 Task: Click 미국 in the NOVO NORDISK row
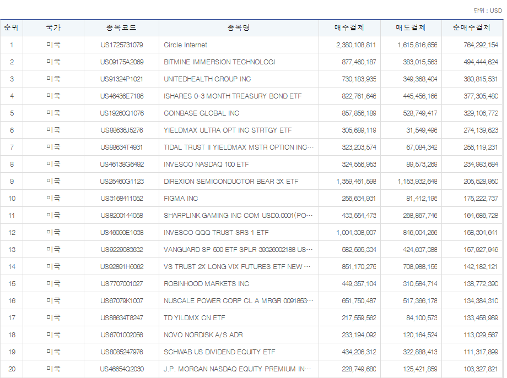(53, 335)
